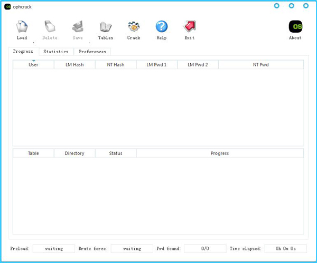
Task: Click the Time elapsed field
Action: 286,248
